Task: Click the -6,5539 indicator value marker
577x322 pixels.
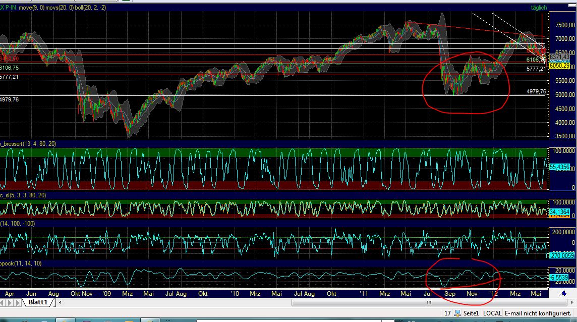Action: (x=559, y=277)
